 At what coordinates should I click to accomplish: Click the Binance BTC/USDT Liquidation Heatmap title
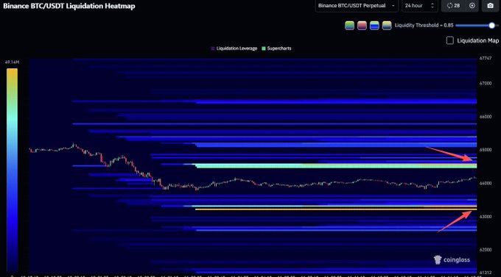pyautogui.click(x=69, y=6)
